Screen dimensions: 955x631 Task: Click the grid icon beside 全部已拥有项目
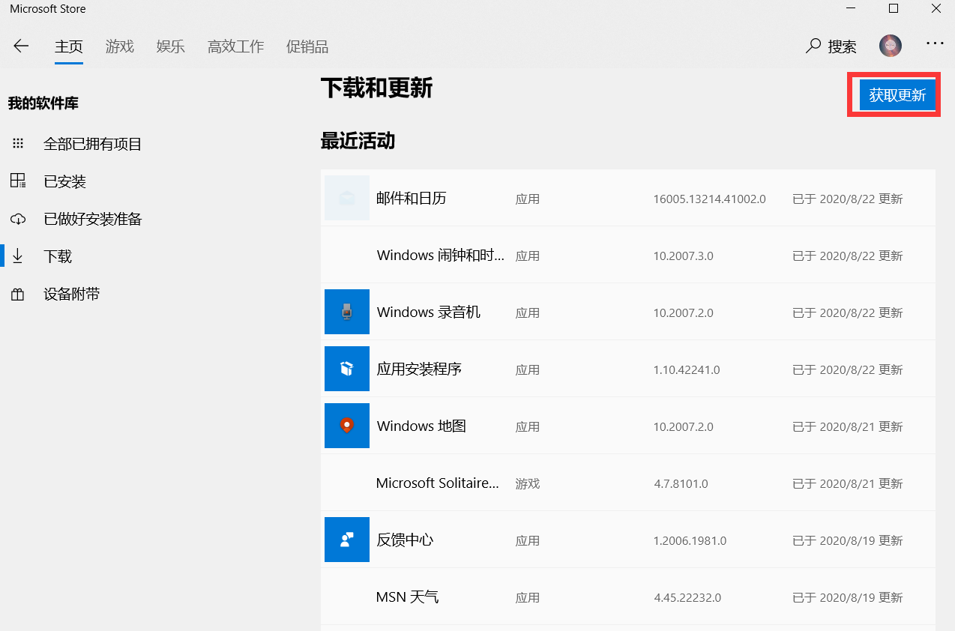18,144
